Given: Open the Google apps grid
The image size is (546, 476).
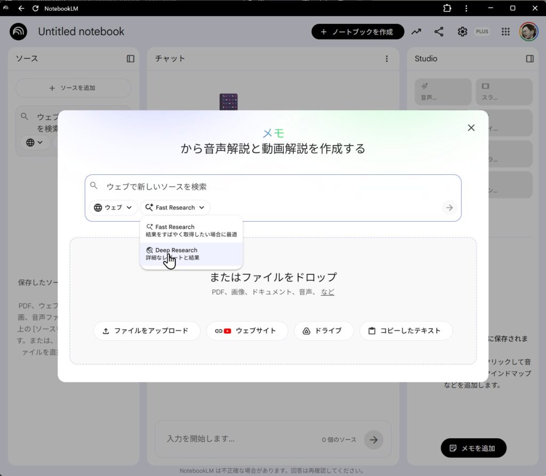Looking at the screenshot, I should 505,31.
